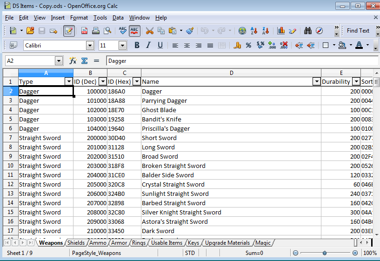Open Background Color dropdown arrow

tap(351, 45)
